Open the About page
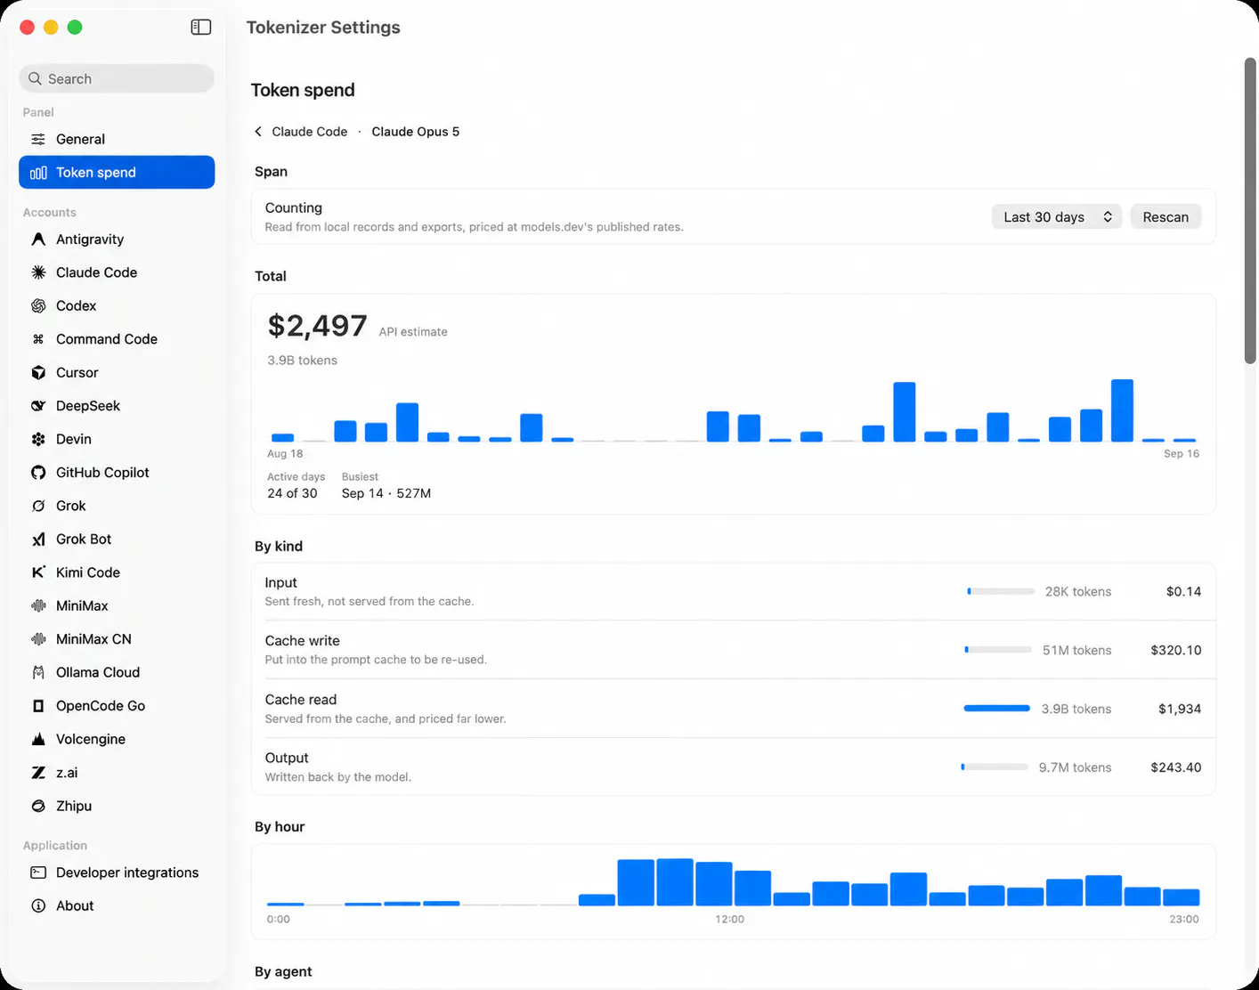 point(117,906)
